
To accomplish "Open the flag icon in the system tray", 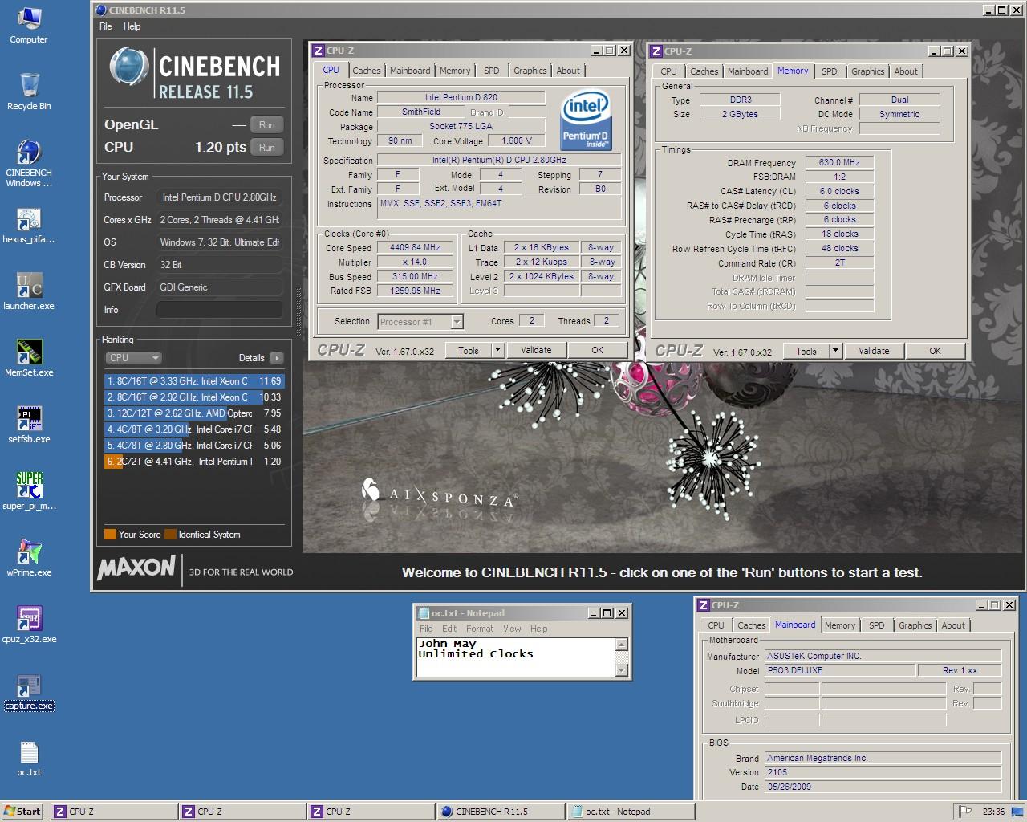I will [x=966, y=812].
